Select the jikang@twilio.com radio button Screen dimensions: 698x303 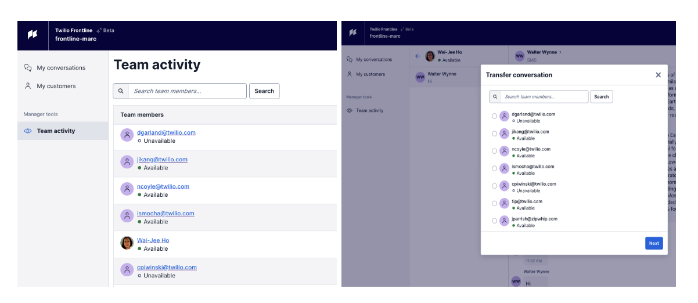(x=495, y=134)
